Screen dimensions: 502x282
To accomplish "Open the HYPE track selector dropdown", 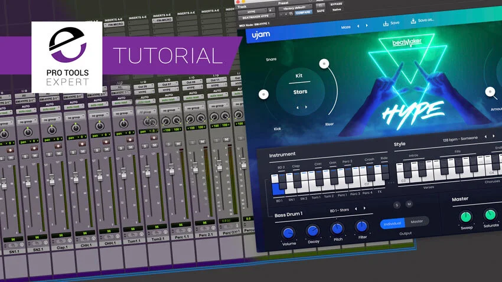I will (x=253, y=12).
